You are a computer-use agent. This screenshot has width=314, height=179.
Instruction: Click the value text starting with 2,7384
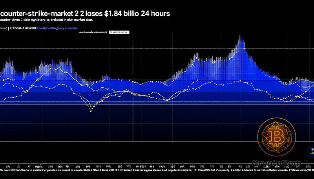[23, 28]
